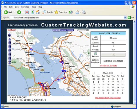Click map zoom-out button below slider

[x=10, y=63]
